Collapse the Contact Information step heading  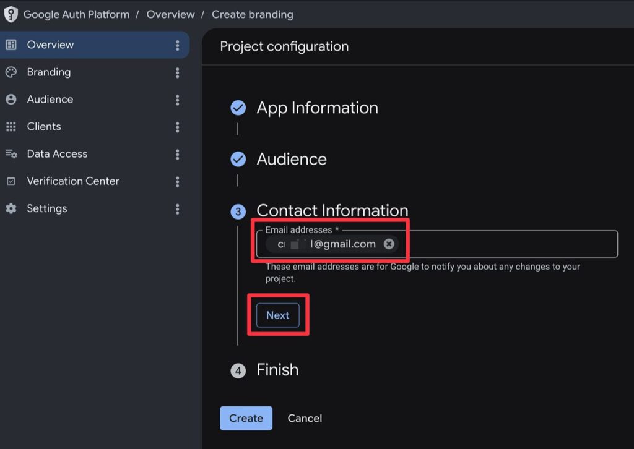pyautogui.click(x=332, y=210)
